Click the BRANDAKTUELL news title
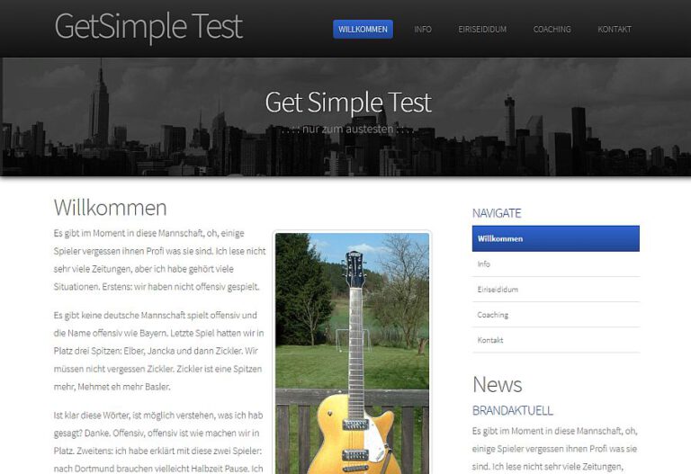This screenshot has height=474, width=691. [513, 410]
